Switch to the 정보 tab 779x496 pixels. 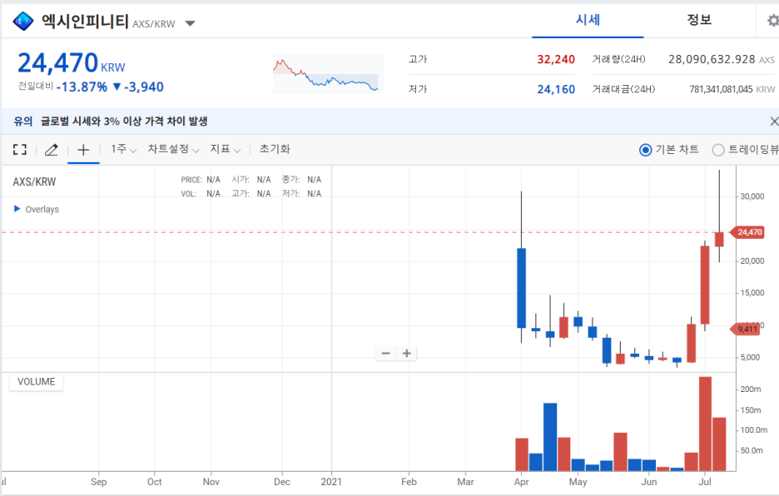click(699, 20)
